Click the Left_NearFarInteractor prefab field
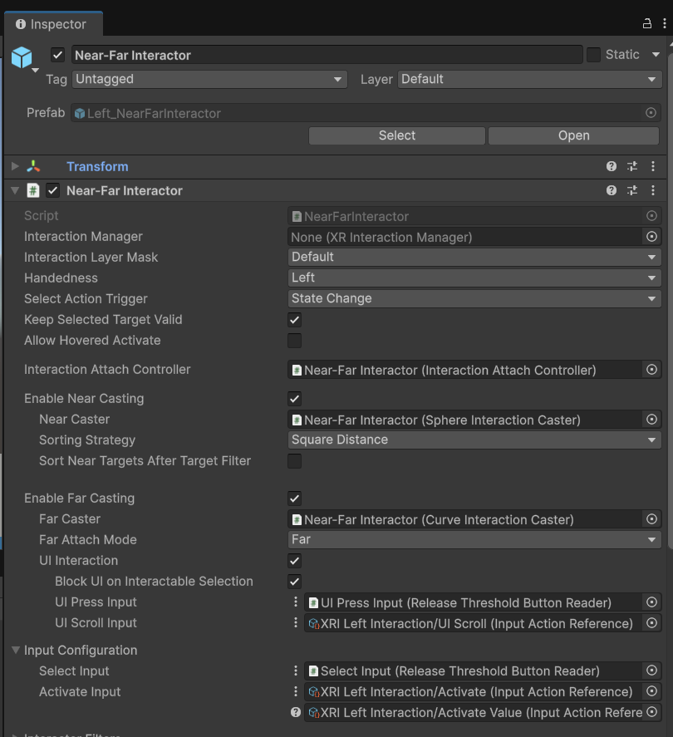The image size is (673, 737). coord(366,113)
